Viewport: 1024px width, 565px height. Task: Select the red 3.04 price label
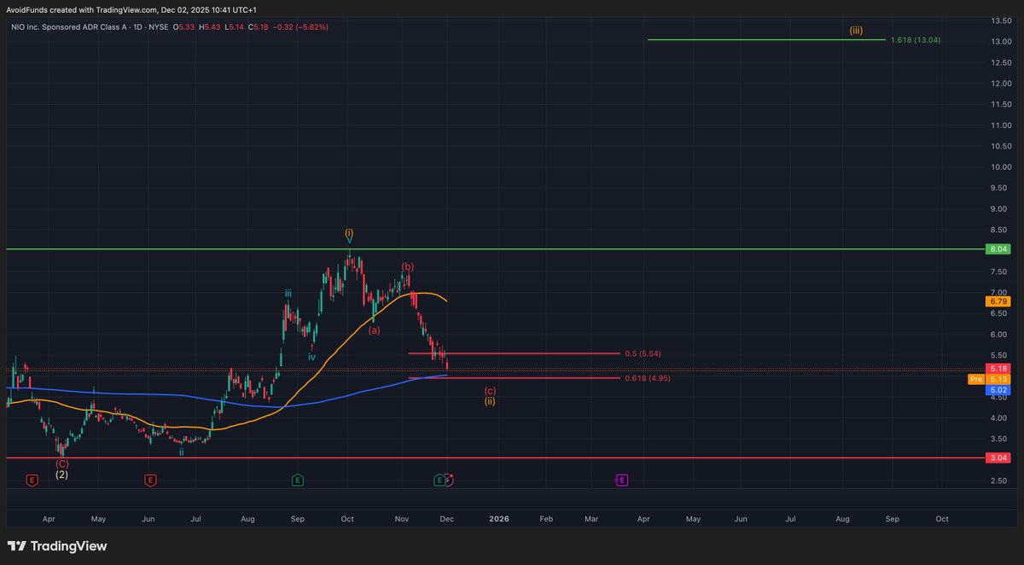point(999,457)
